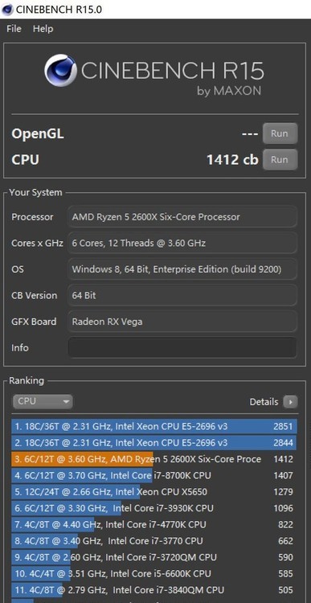Click the Cinebench R15 sphere logo
Image resolution: width=311 pixels, height=603 pixels.
60,71
